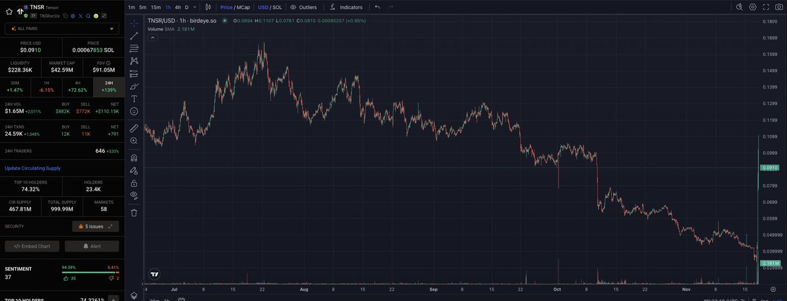The height and width of the screenshot is (301, 787).
Task: Toggle lock all drawings
Action: (134, 183)
